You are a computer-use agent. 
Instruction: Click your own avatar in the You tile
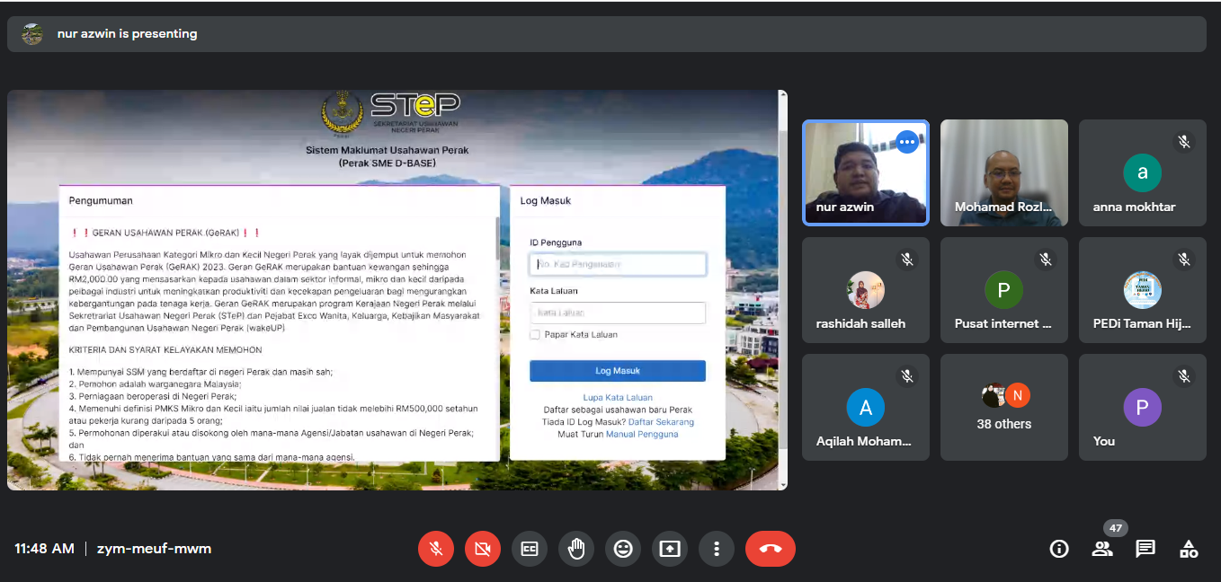(x=1143, y=408)
